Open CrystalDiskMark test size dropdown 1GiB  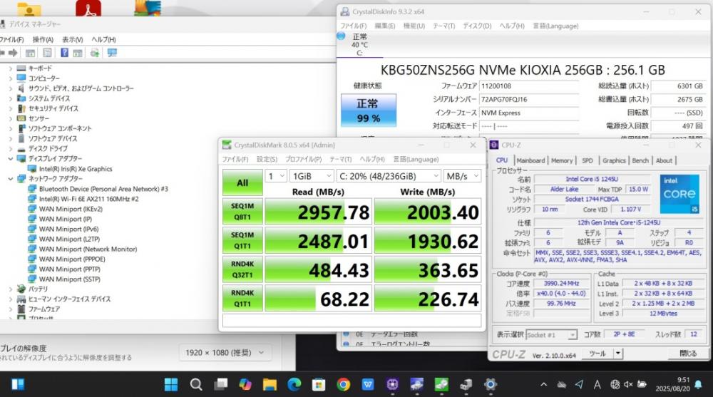[x=312, y=176]
